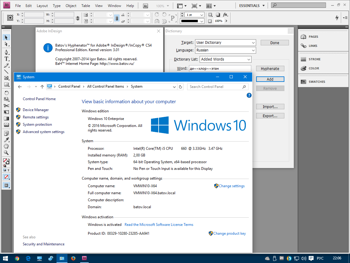Open the fx effects icon menu
Viewport: 350px width, 263px height.
pos(225,15)
